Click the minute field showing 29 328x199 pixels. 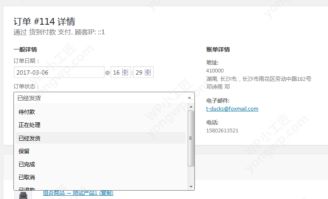point(139,72)
